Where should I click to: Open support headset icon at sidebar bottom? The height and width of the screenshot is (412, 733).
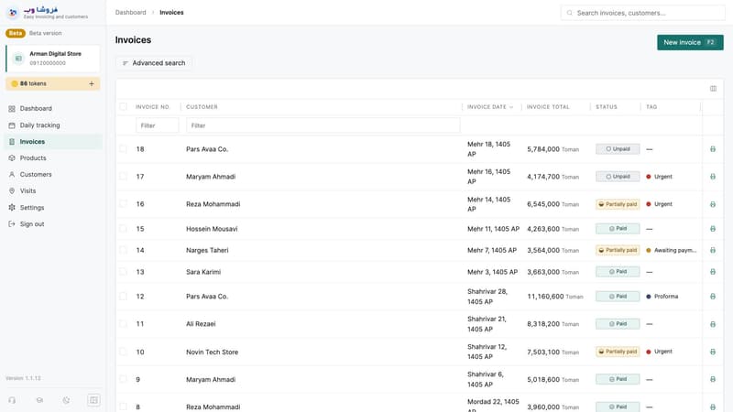(12, 400)
